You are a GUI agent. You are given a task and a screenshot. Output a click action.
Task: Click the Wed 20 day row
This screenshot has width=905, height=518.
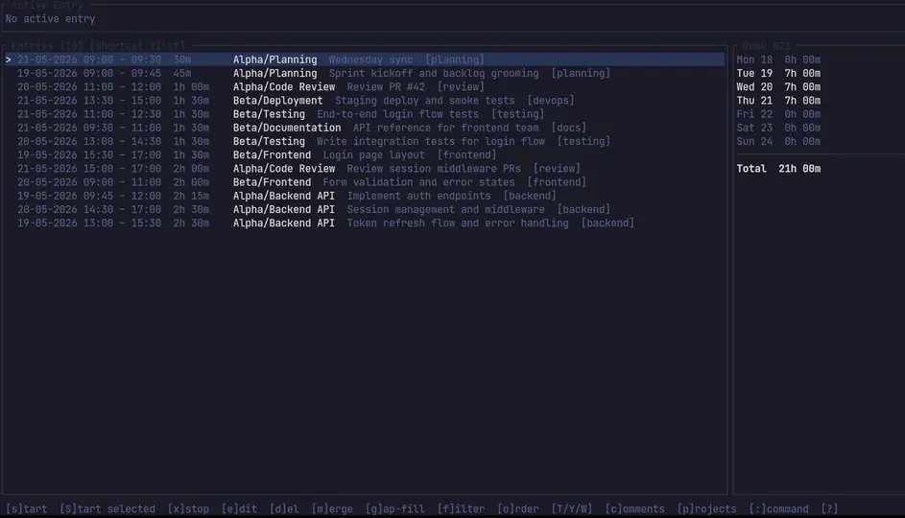click(778, 86)
